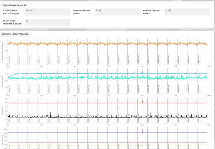
Task: Click the last 'Graphics test' marker in temperature chart
Action: click(199, 89)
